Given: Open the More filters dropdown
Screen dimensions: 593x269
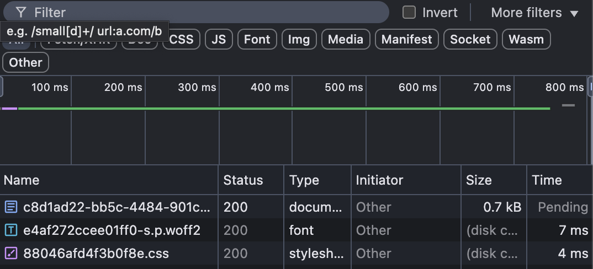Looking at the screenshot, I should 534,12.
